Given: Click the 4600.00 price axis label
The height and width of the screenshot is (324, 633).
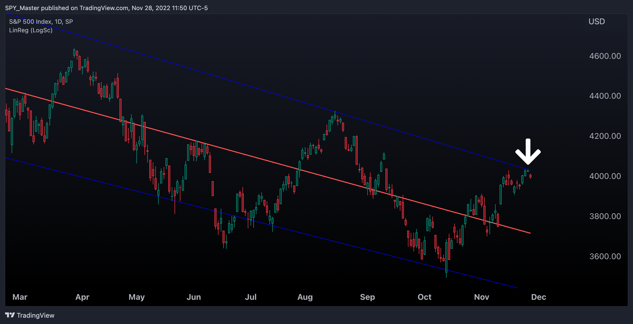Looking at the screenshot, I should pos(605,56).
